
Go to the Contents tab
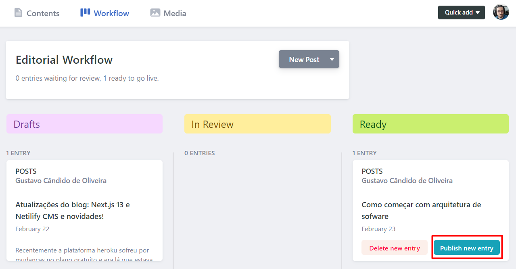(37, 13)
